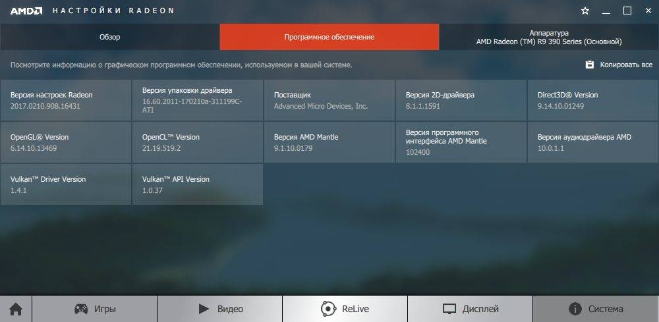Click Версия программного интерфейса AMD Mantle label
The width and height of the screenshot is (659, 322).
[x=446, y=137]
